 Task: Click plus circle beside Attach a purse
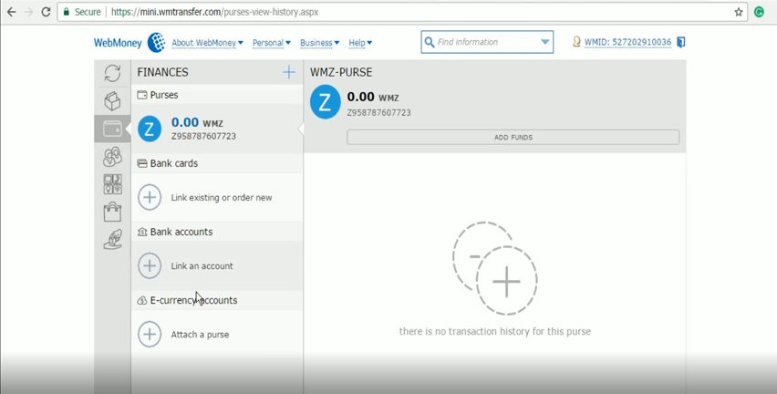click(x=150, y=334)
